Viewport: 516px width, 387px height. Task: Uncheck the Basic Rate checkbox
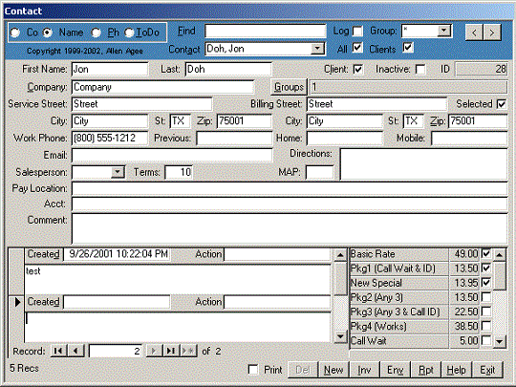click(x=486, y=254)
